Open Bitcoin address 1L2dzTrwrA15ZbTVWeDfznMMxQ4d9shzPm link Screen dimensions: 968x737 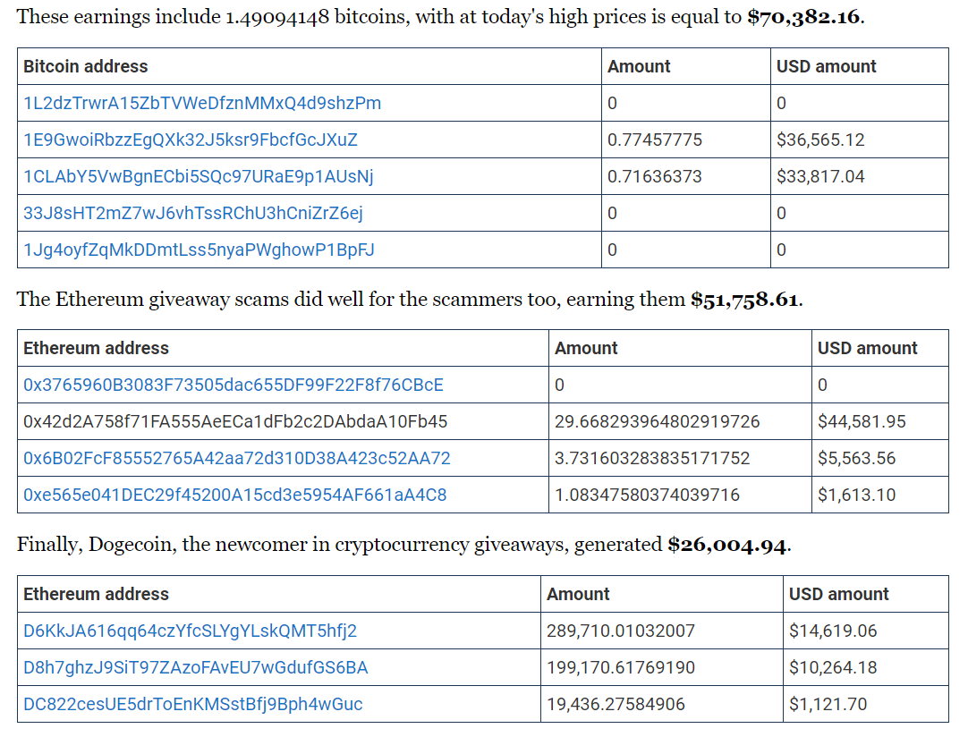click(x=202, y=103)
